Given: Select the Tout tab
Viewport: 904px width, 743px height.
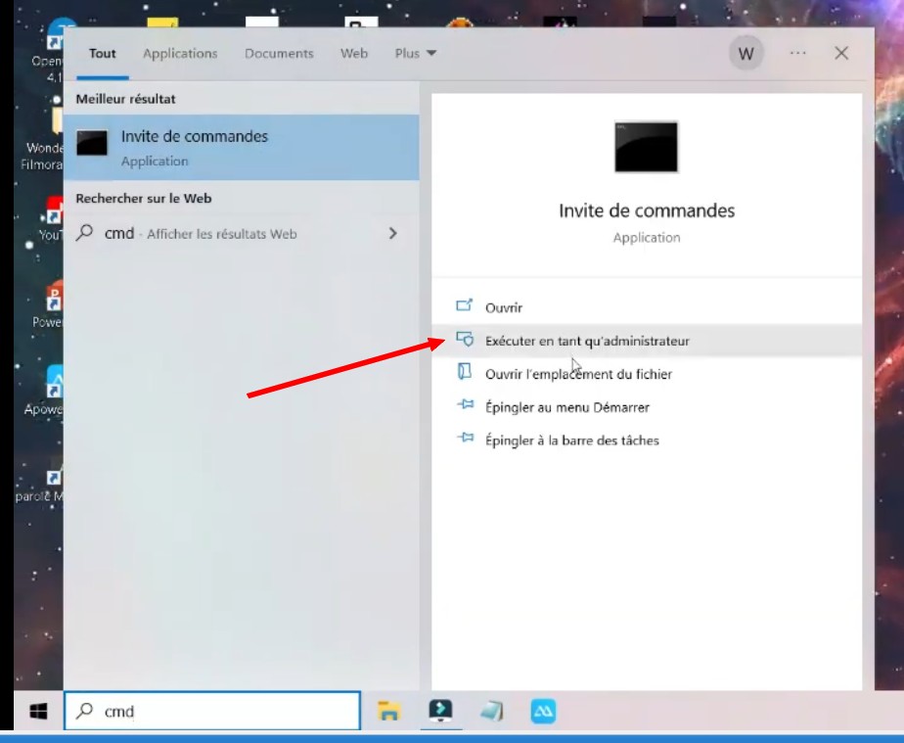Looking at the screenshot, I should pos(103,54).
